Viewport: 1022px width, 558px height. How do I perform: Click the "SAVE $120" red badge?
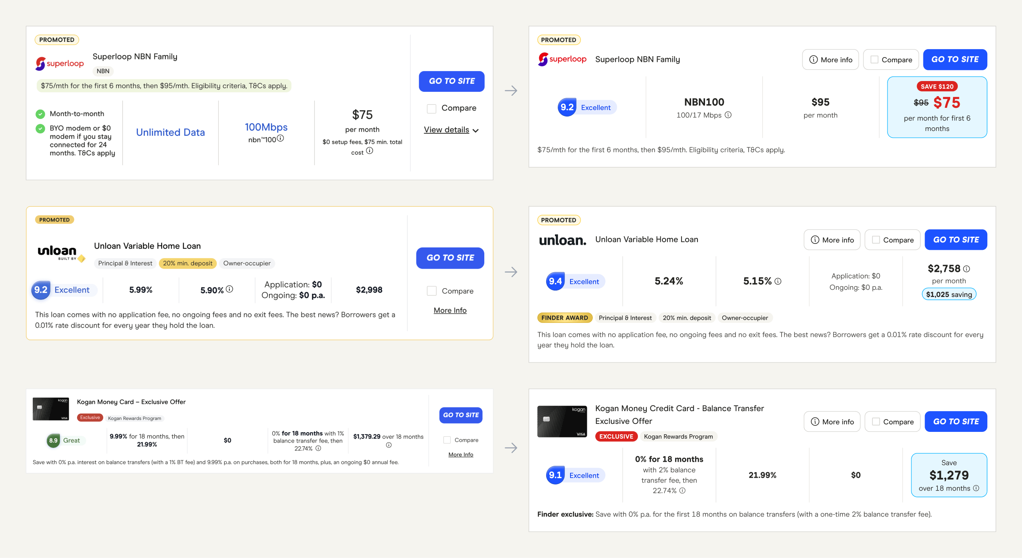click(x=937, y=86)
